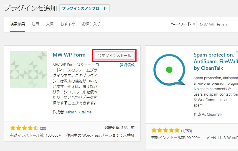The width and height of the screenshot is (238, 151).
Task: Click the CleanTalk plugin description text
Action: pos(216,92)
